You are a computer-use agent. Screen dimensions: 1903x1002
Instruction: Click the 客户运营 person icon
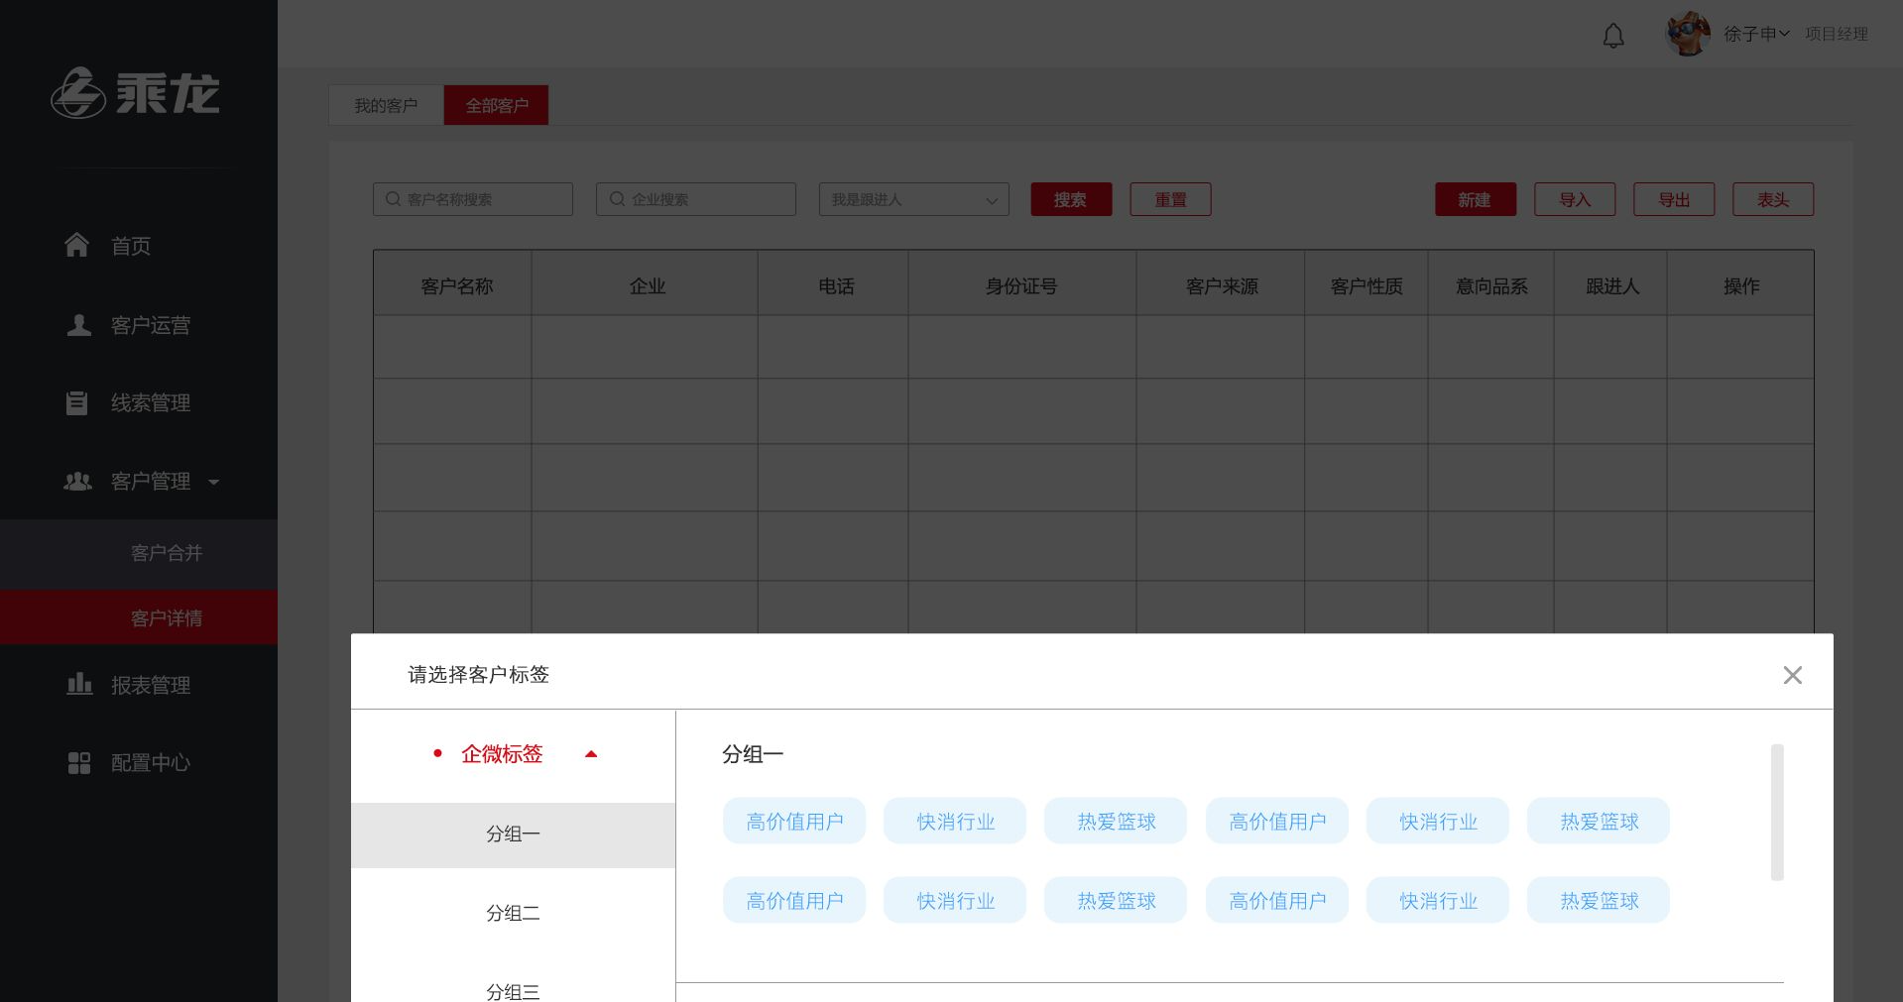(x=78, y=325)
